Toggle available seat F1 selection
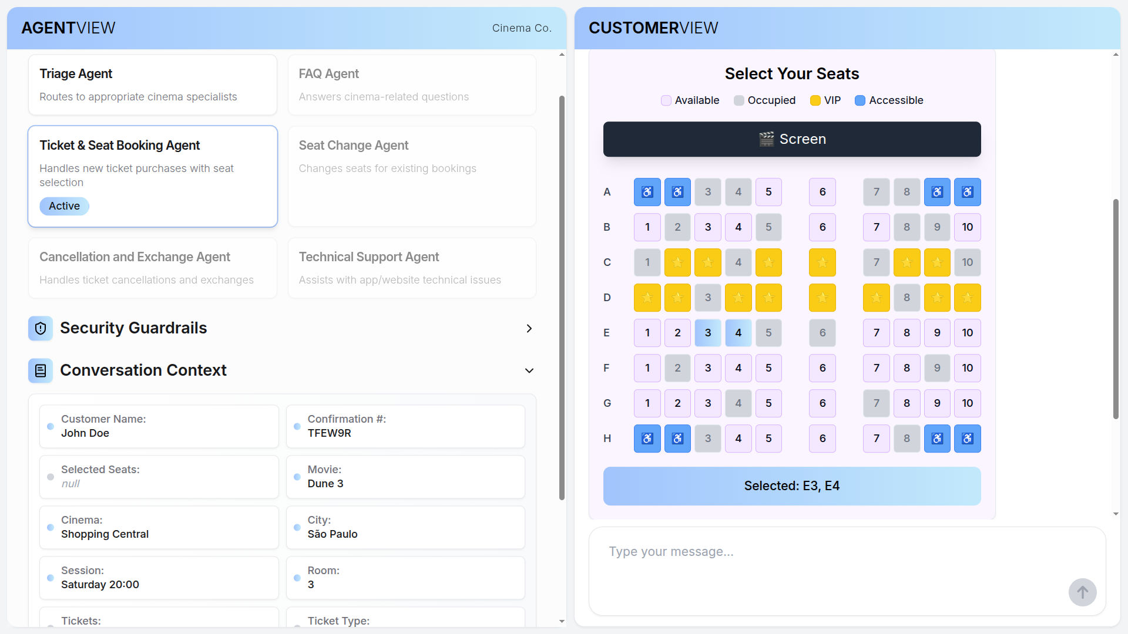Image resolution: width=1128 pixels, height=634 pixels. click(647, 368)
